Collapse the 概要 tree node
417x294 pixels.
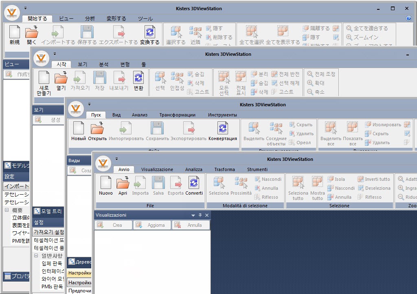[7, 210]
